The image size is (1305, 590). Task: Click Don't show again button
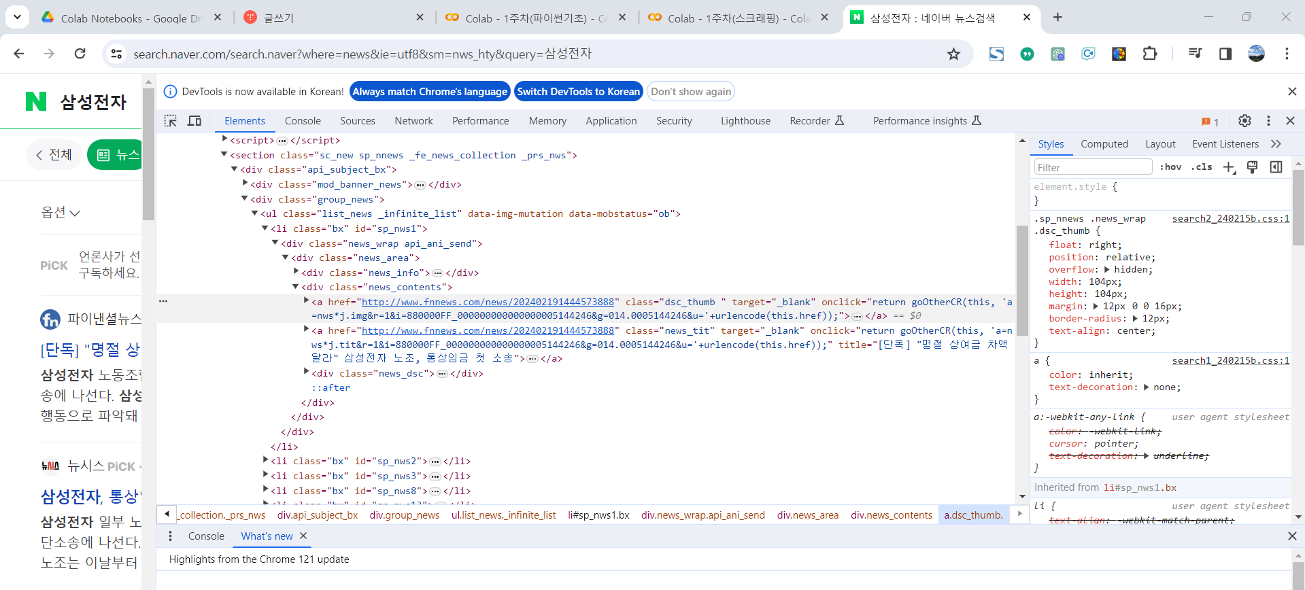pyautogui.click(x=691, y=92)
